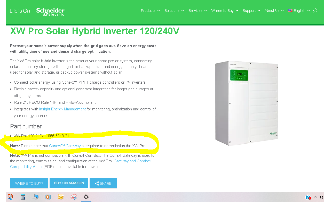Open the Calculator taskbar icon

23,197
